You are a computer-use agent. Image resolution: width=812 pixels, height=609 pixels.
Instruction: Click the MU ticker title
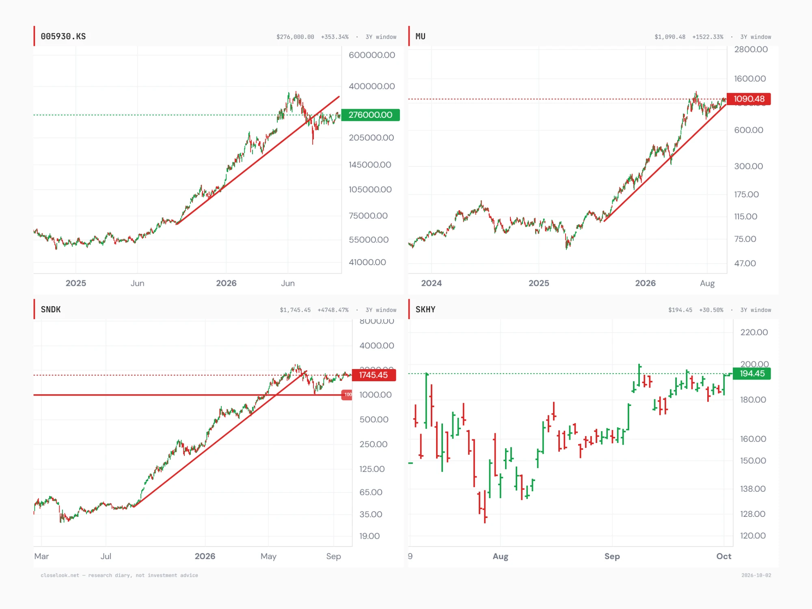pyautogui.click(x=420, y=37)
